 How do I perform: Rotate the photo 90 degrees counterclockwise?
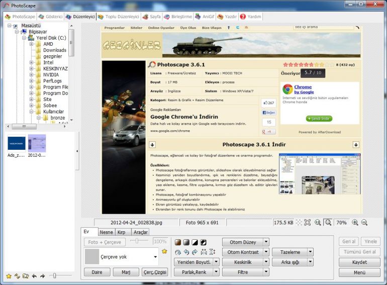(x=186, y=252)
